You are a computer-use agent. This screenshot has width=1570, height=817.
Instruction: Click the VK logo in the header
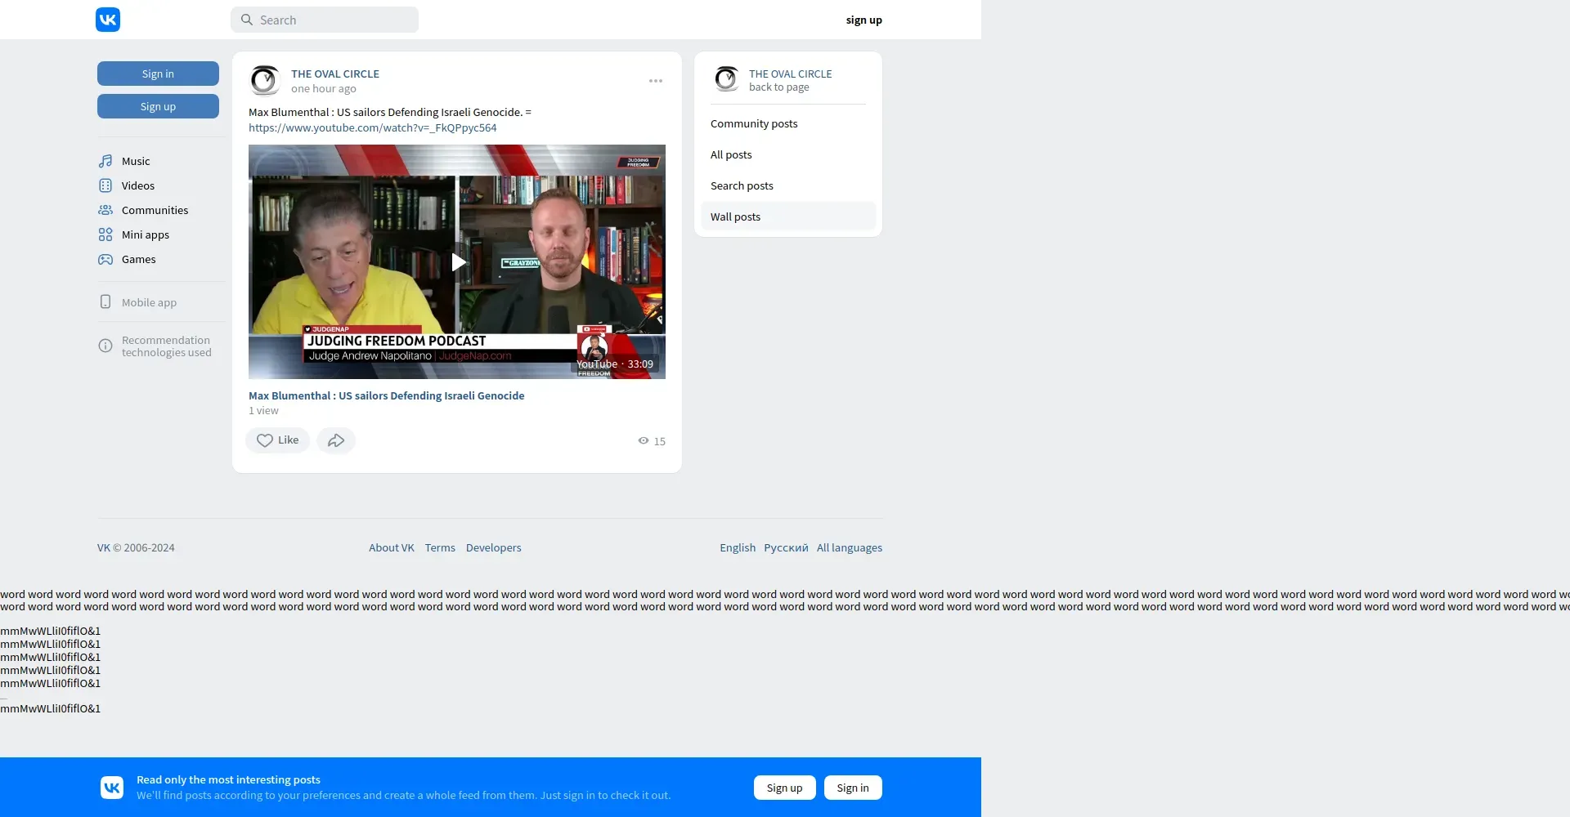pyautogui.click(x=108, y=20)
